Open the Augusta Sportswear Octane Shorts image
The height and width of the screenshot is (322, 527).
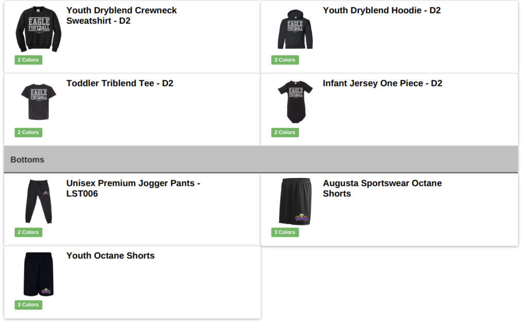click(x=295, y=202)
